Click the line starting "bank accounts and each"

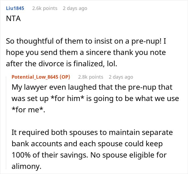[87, 144]
